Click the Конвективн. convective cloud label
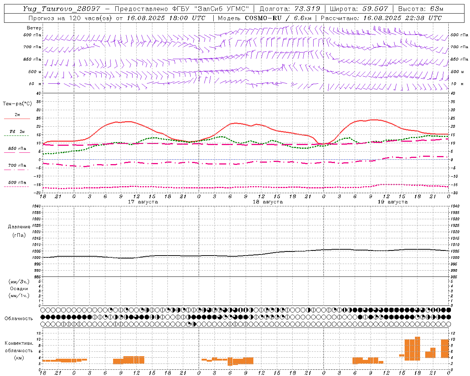Image resolution: width=470 pixels, height=376 pixels. coord(19,343)
